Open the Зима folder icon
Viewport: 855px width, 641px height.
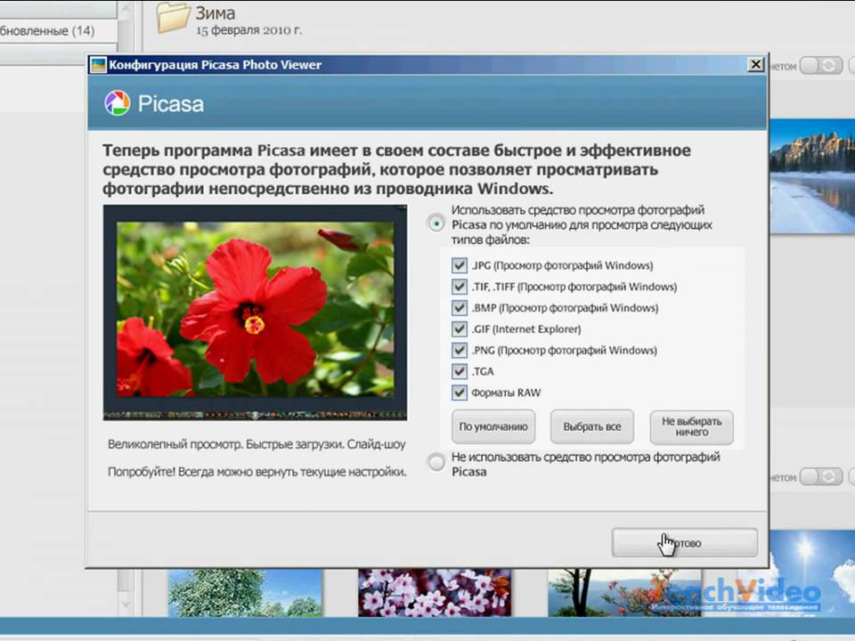(x=174, y=17)
